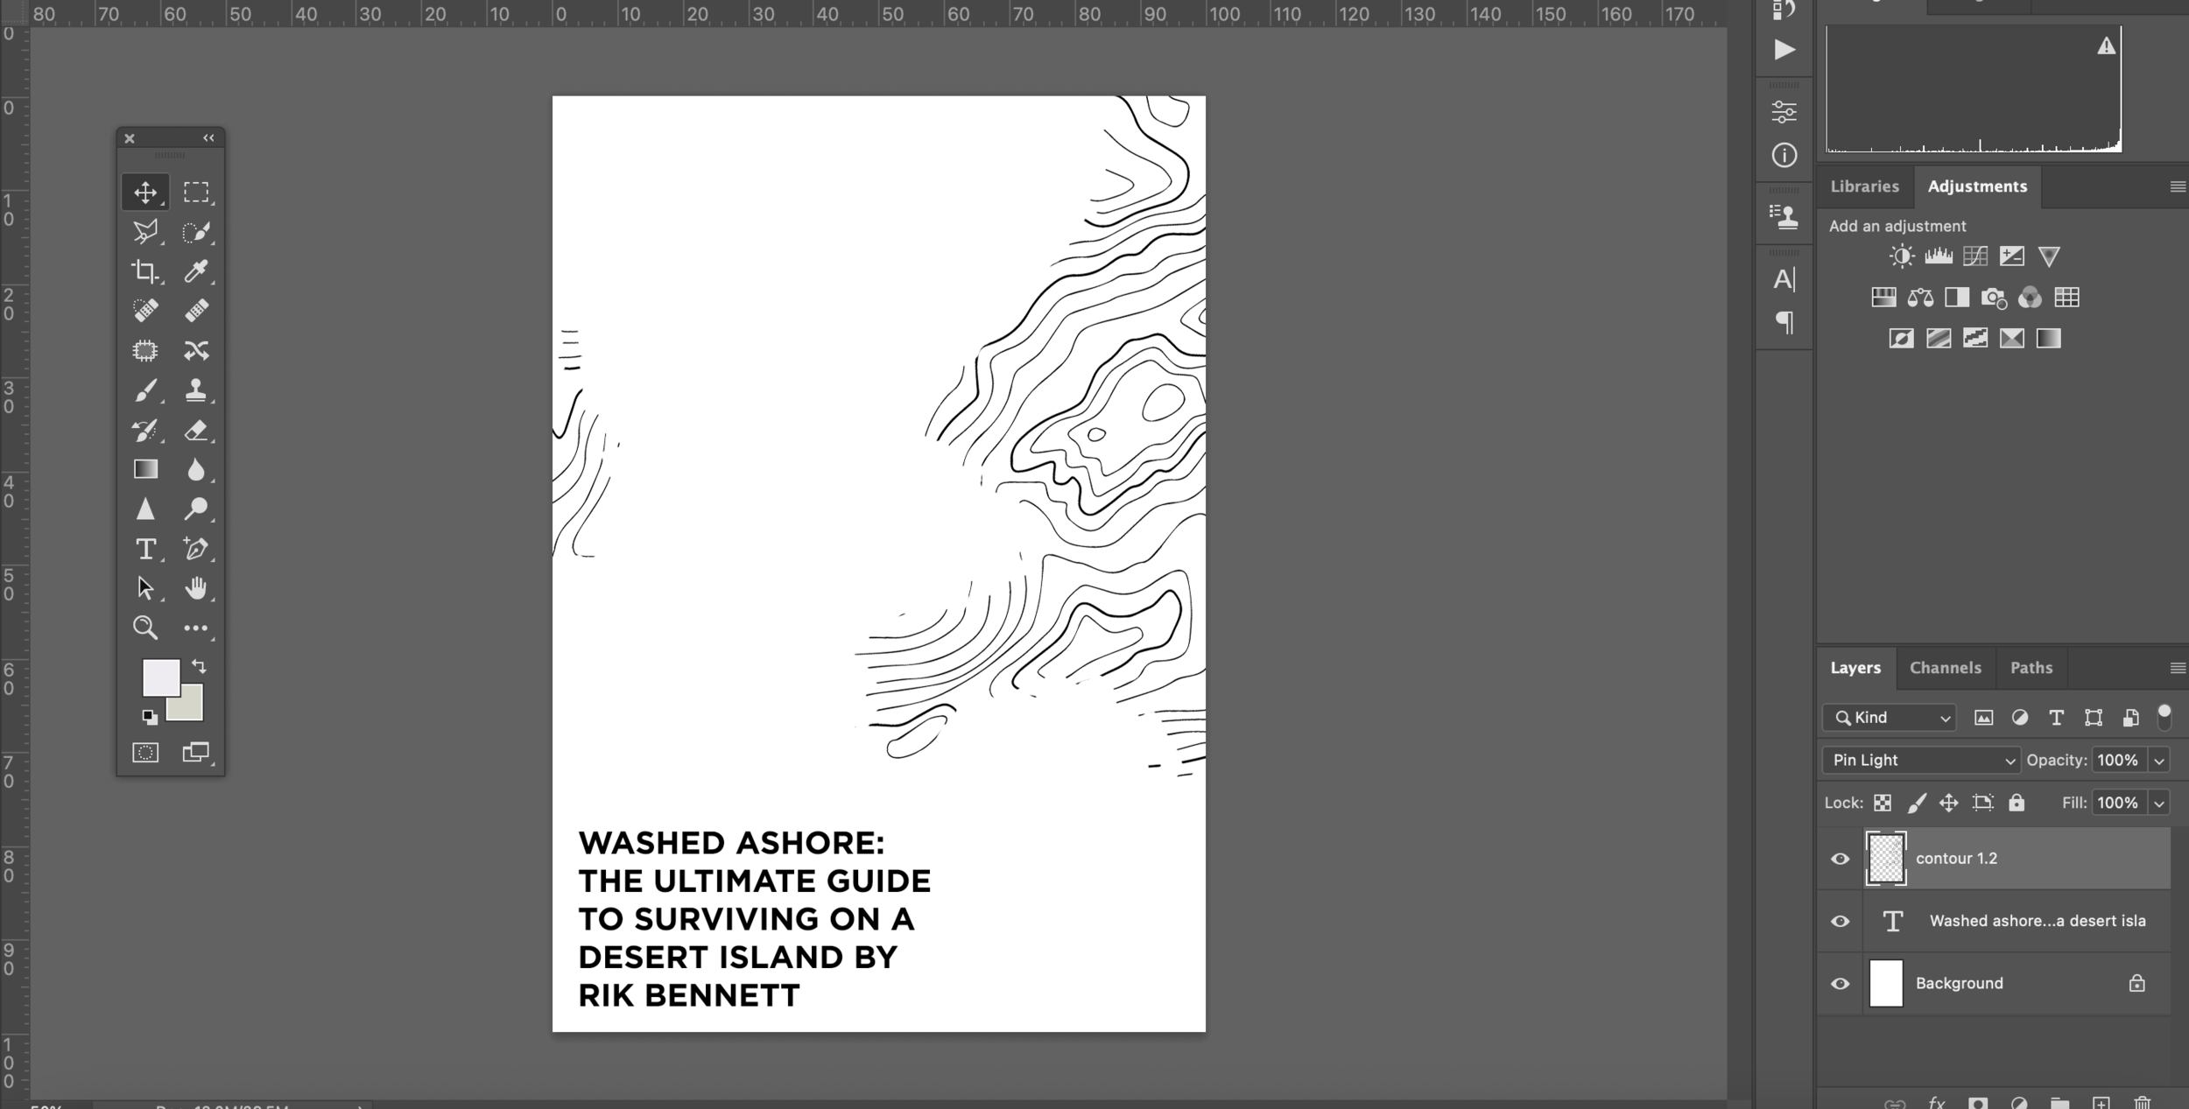Select the Rectangular Marquee tool

196,192
